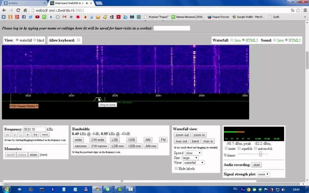
Task: Open the Google Plus bookmark icon
Action: [17, 17]
